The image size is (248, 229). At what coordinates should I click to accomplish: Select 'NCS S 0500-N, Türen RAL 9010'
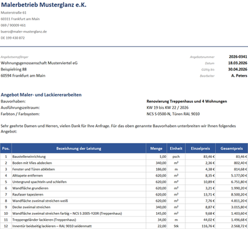(x=173, y=114)
